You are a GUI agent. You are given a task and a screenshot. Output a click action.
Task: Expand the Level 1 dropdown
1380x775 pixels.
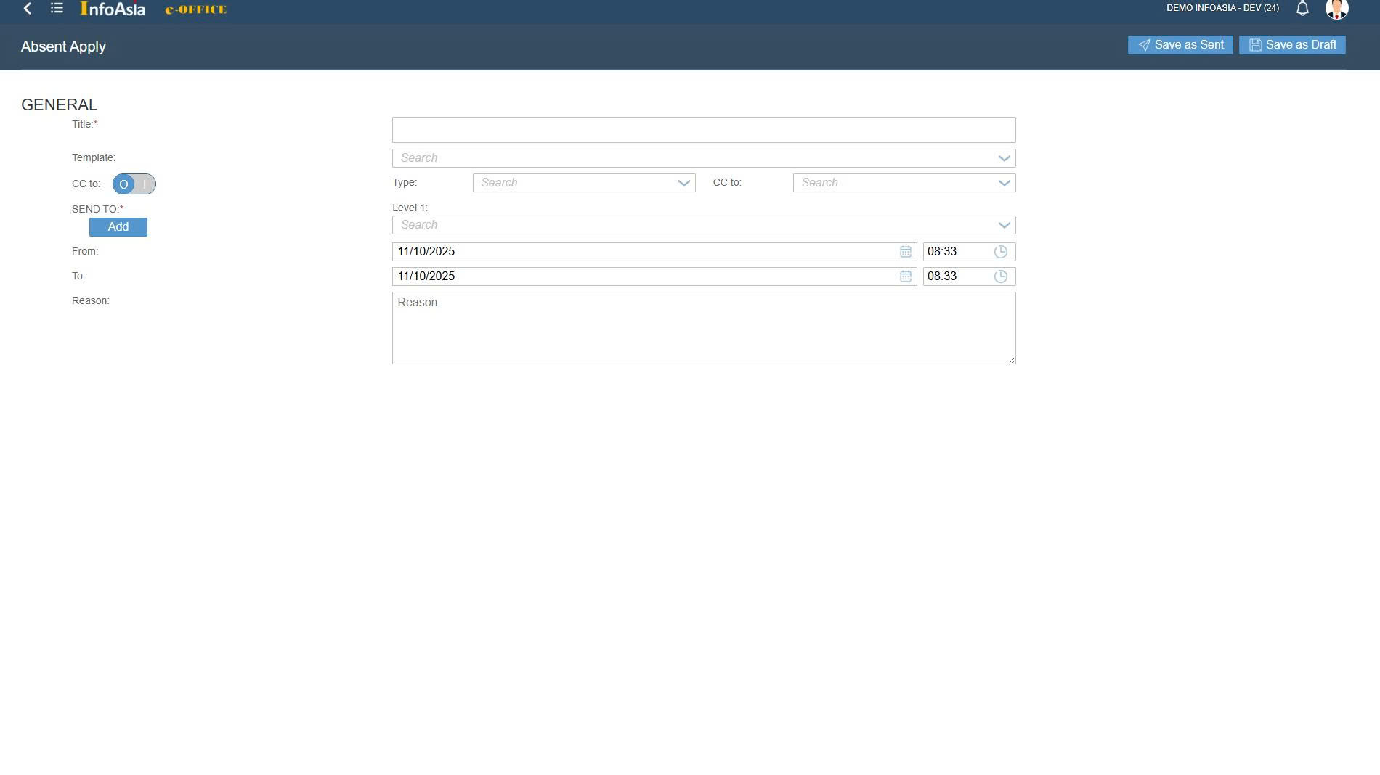1004,225
